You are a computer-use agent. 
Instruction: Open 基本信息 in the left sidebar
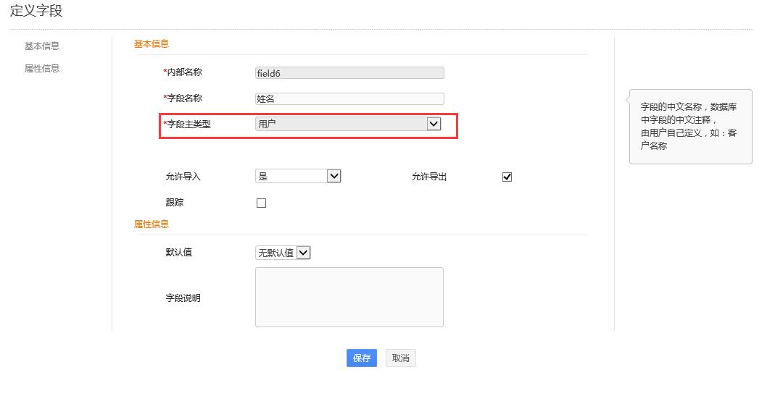[42, 46]
